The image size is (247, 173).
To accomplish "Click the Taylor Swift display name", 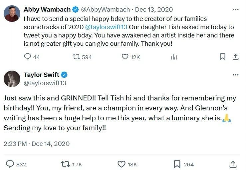I will coord(42,75).
